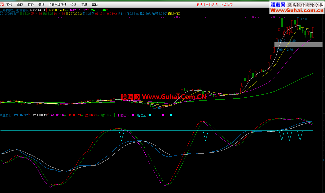Select the MA5: 14.01 indicator label
The image size is (325, 193).
coord(38,10)
